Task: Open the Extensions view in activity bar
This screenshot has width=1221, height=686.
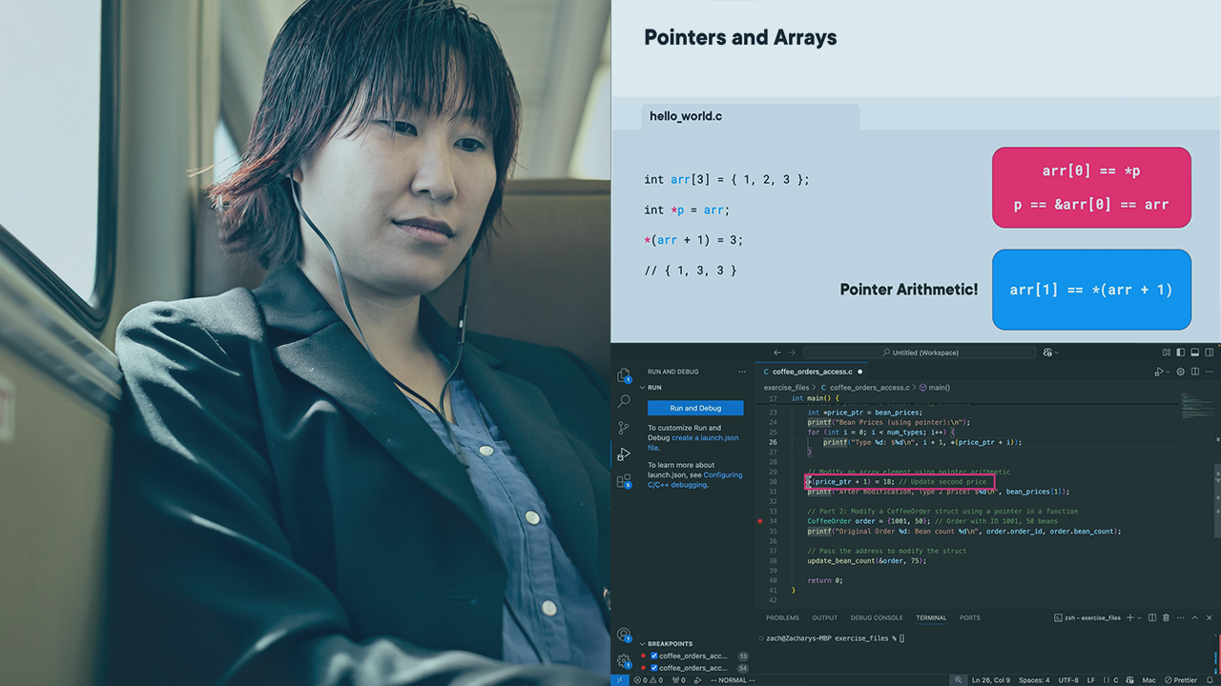Action: 624,481
